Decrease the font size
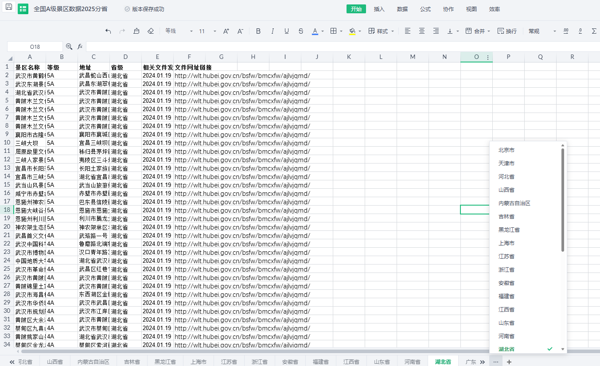This screenshot has height=366, width=600. pyautogui.click(x=240, y=31)
